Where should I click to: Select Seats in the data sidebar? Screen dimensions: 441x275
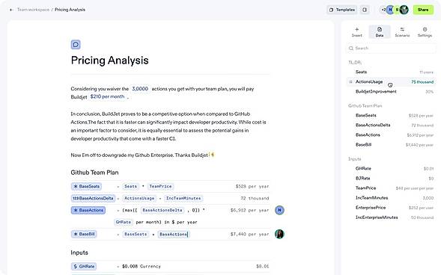[x=391, y=72]
